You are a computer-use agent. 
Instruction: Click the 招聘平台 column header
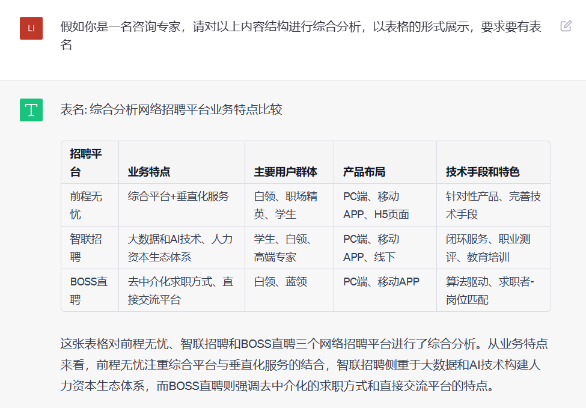[90, 162]
